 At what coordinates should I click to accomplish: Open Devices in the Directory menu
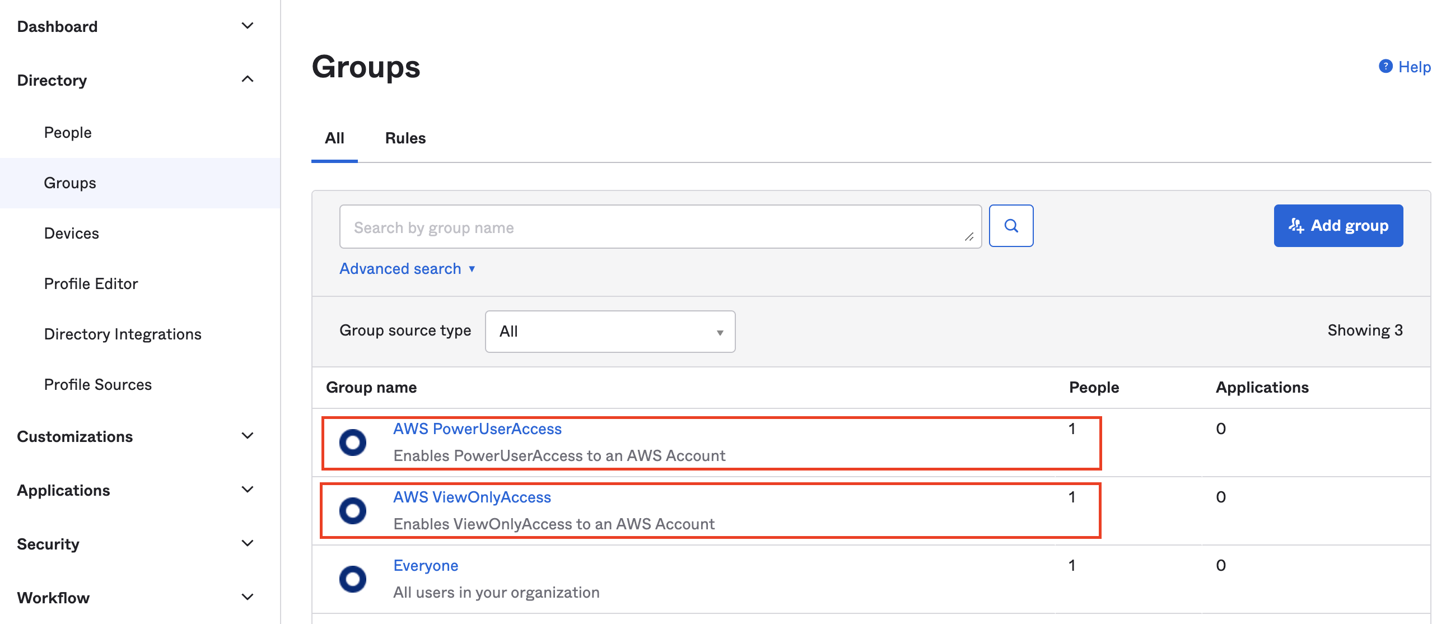click(x=71, y=234)
